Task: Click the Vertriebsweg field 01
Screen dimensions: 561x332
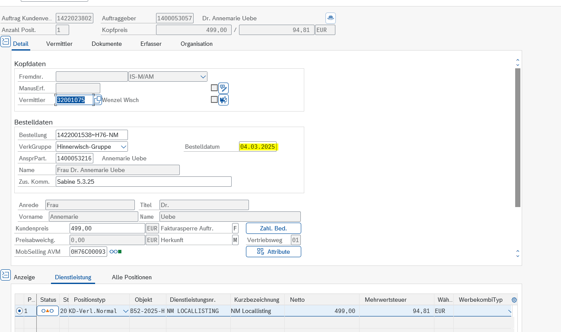Action: point(296,240)
